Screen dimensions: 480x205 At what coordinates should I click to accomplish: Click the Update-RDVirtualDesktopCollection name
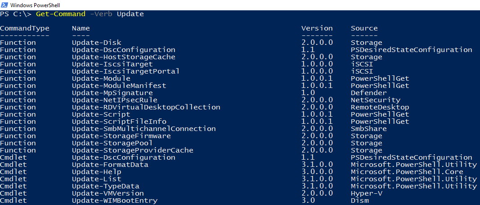pos(146,107)
